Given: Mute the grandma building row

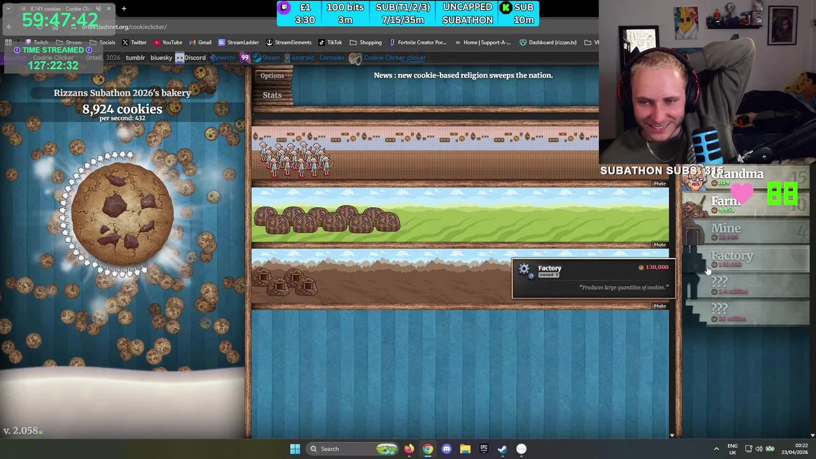Looking at the screenshot, I should tap(659, 184).
